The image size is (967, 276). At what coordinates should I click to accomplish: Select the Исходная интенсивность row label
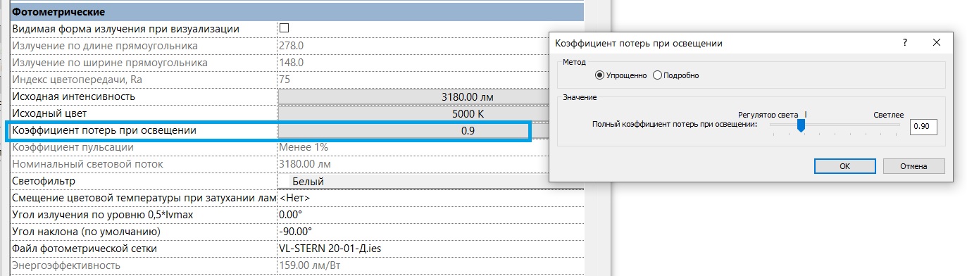coord(74,96)
